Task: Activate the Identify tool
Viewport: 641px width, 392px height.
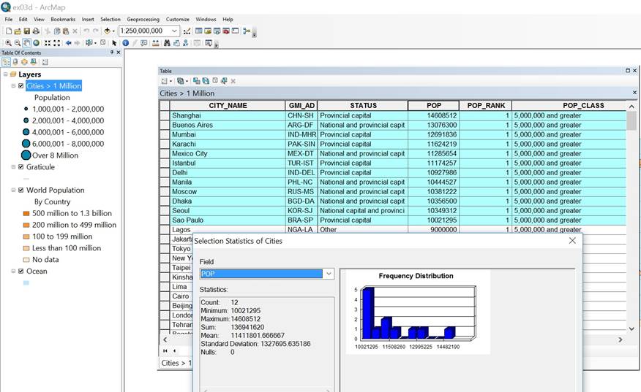Action: pos(126,43)
